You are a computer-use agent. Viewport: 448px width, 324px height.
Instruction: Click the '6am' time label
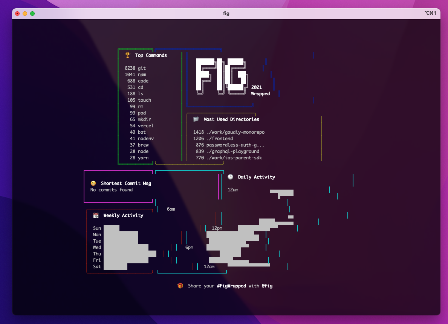coord(171,209)
